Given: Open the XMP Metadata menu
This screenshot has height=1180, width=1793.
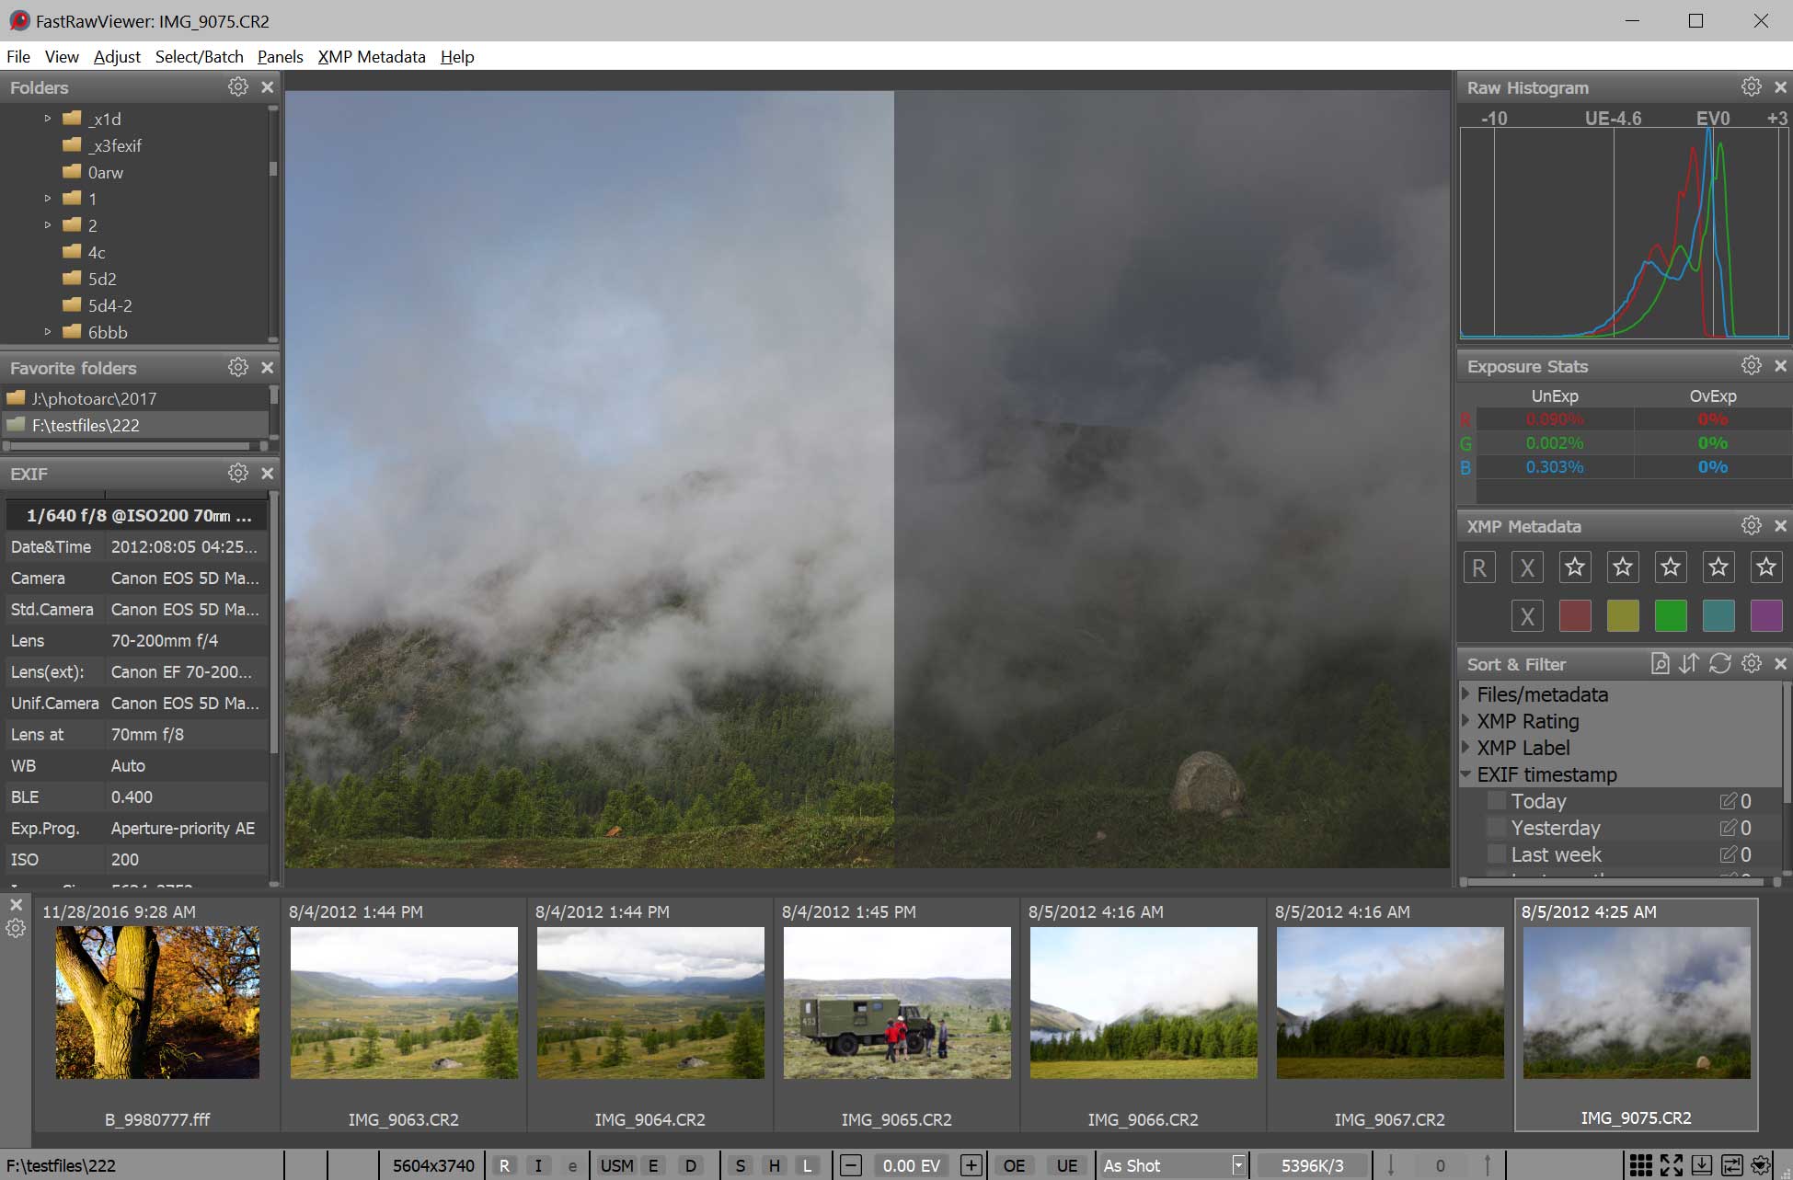Looking at the screenshot, I should pyautogui.click(x=372, y=57).
